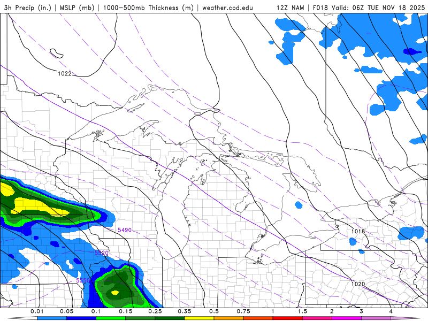
Task: Click the 'F018 Valid: 06Z TUE NOV 18 2025' text
Action: (369, 7)
